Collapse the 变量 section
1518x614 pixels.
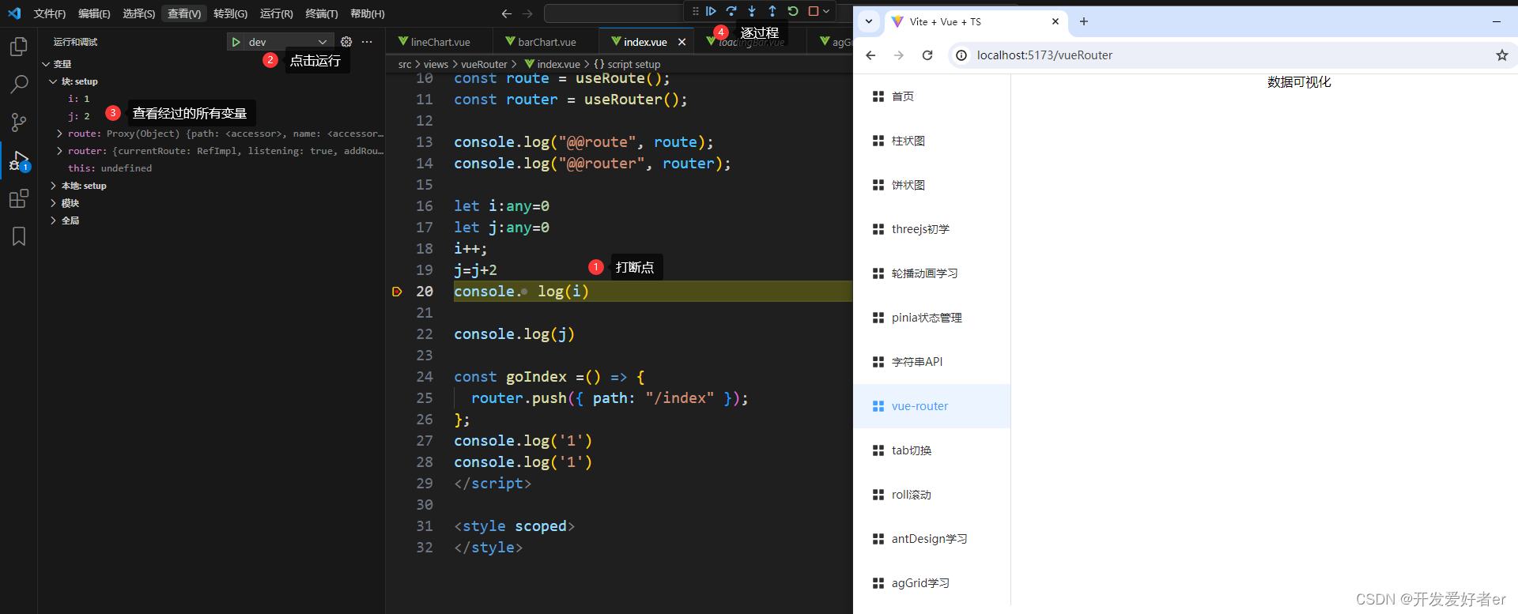pos(46,64)
